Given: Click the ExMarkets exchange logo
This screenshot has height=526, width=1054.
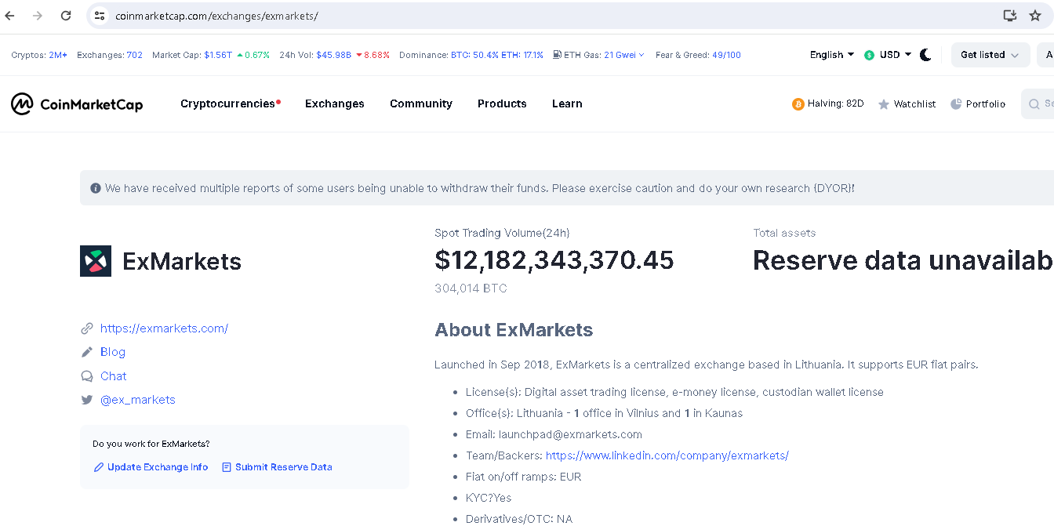Looking at the screenshot, I should [x=96, y=261].
